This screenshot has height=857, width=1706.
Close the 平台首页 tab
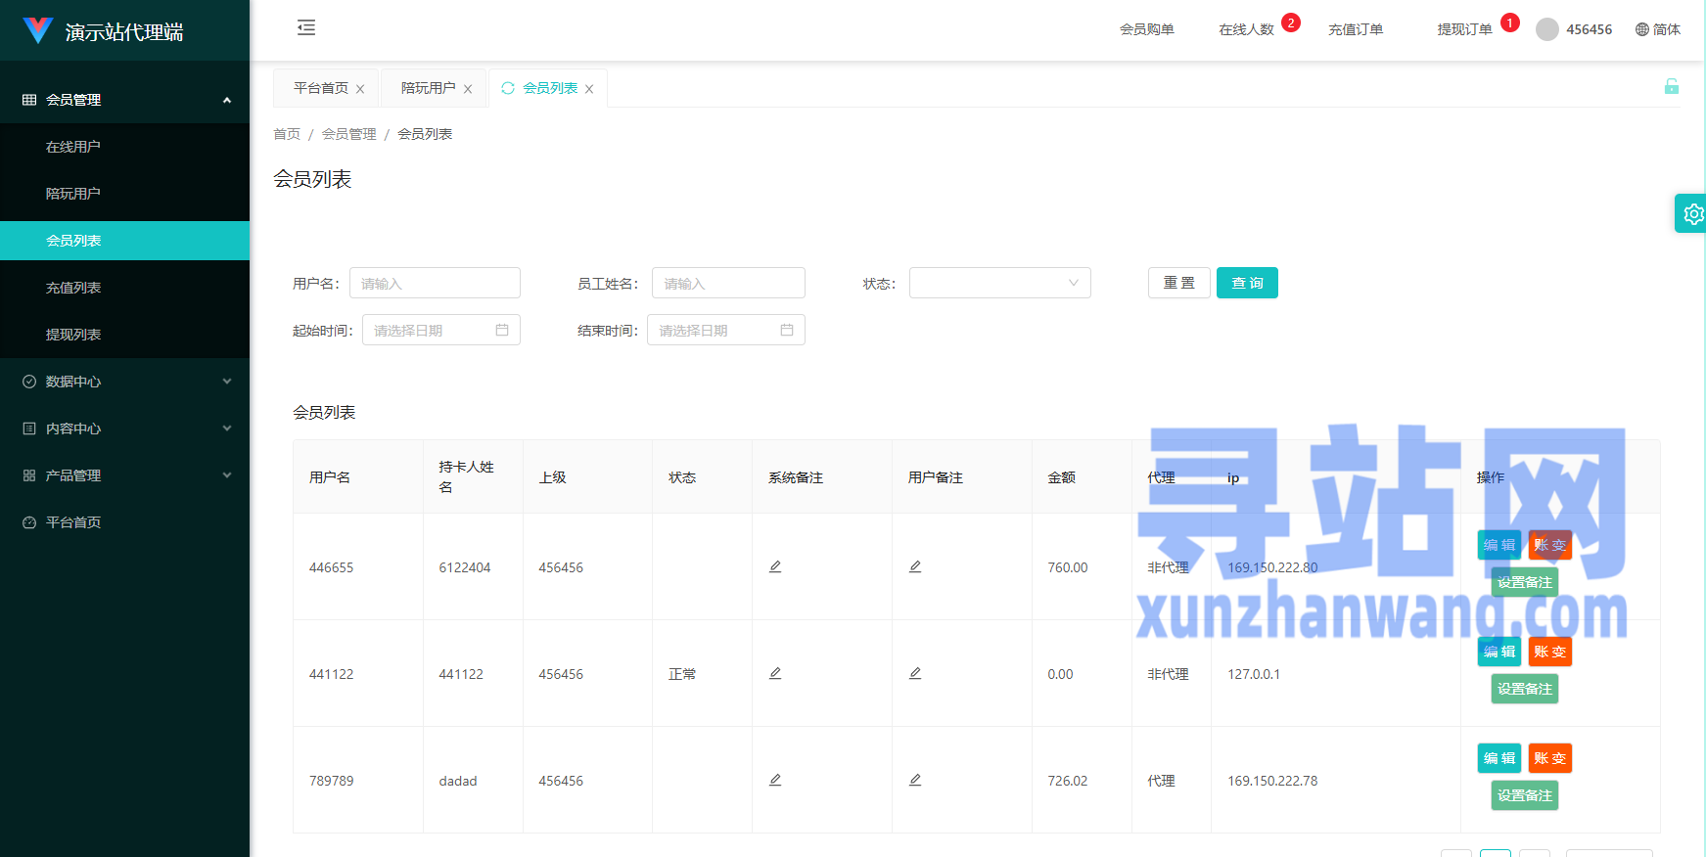(360, 89)
